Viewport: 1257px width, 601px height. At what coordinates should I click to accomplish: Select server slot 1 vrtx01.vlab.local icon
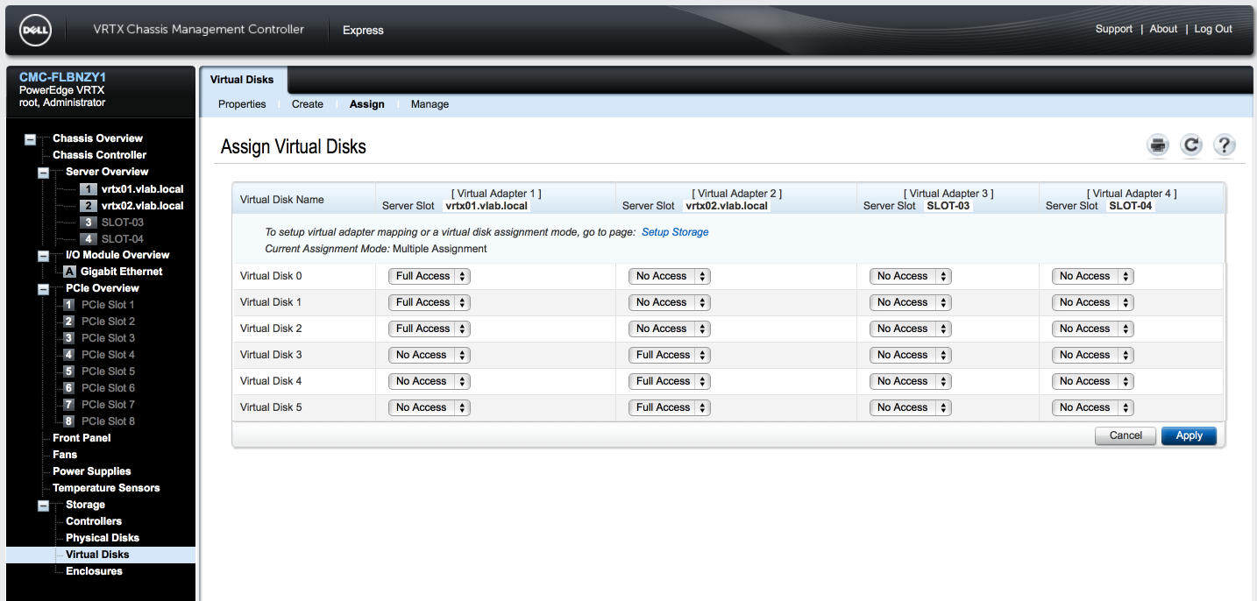click(89, 189)
